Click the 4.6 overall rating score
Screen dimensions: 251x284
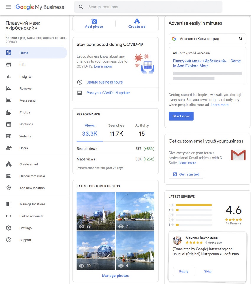tap(234, 210)
